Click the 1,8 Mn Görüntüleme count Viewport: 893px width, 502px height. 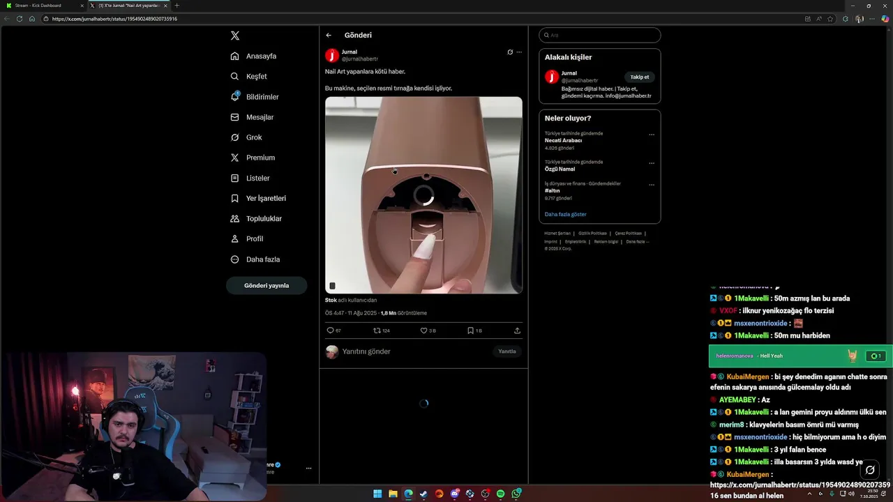(x=403, y=313)
